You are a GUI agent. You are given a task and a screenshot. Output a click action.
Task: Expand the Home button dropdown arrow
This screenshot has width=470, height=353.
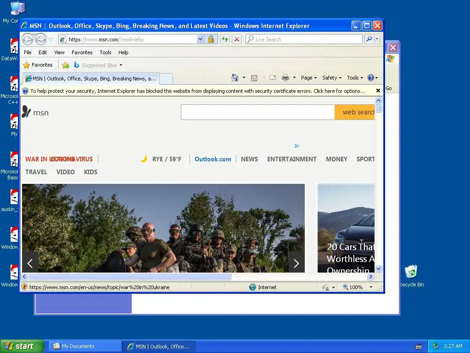pyautogui.click(x=244, y=78)
